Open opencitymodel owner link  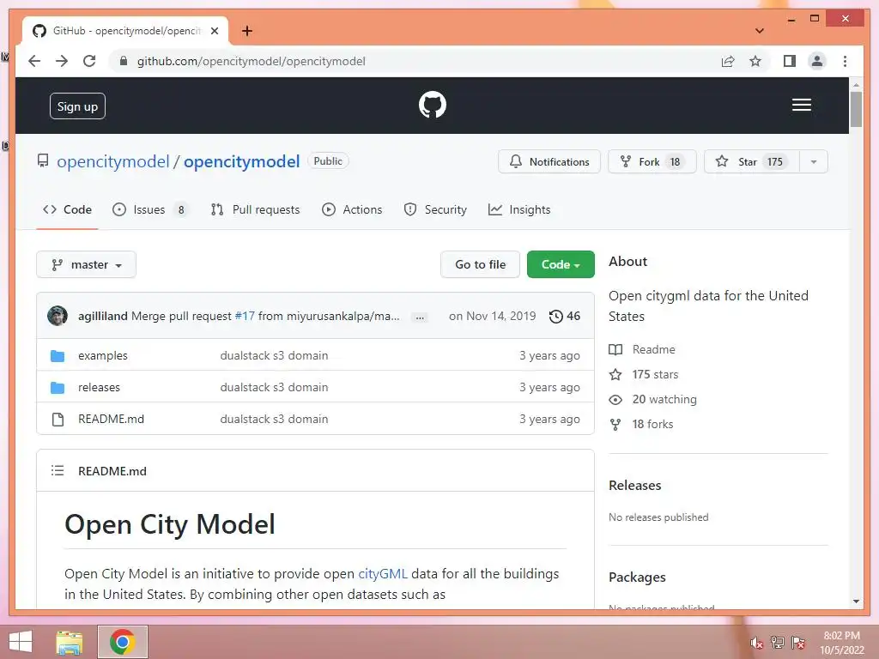coord(112,161)
